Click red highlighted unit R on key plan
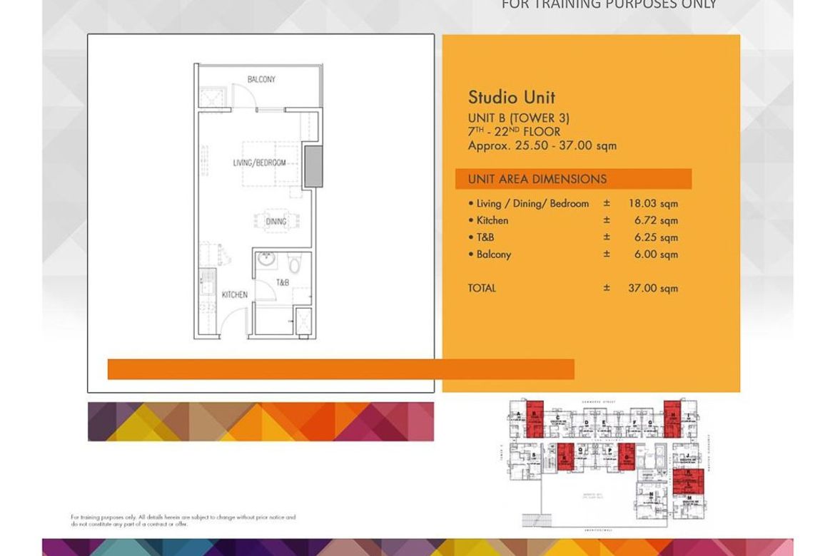Screen dimensions: 835x556 (565, 456)
